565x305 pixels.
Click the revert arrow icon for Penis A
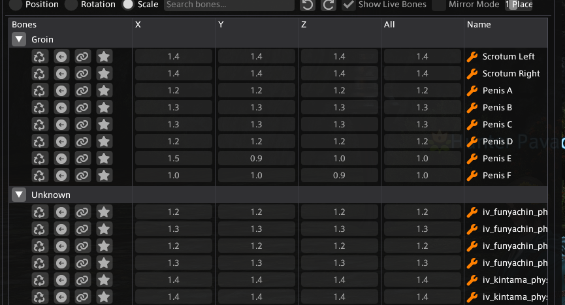[61, 90]
